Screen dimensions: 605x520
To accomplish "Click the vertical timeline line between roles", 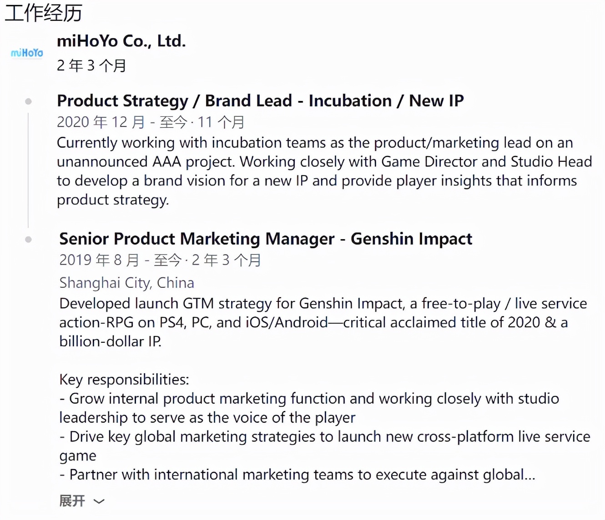I will click(28, 170).
